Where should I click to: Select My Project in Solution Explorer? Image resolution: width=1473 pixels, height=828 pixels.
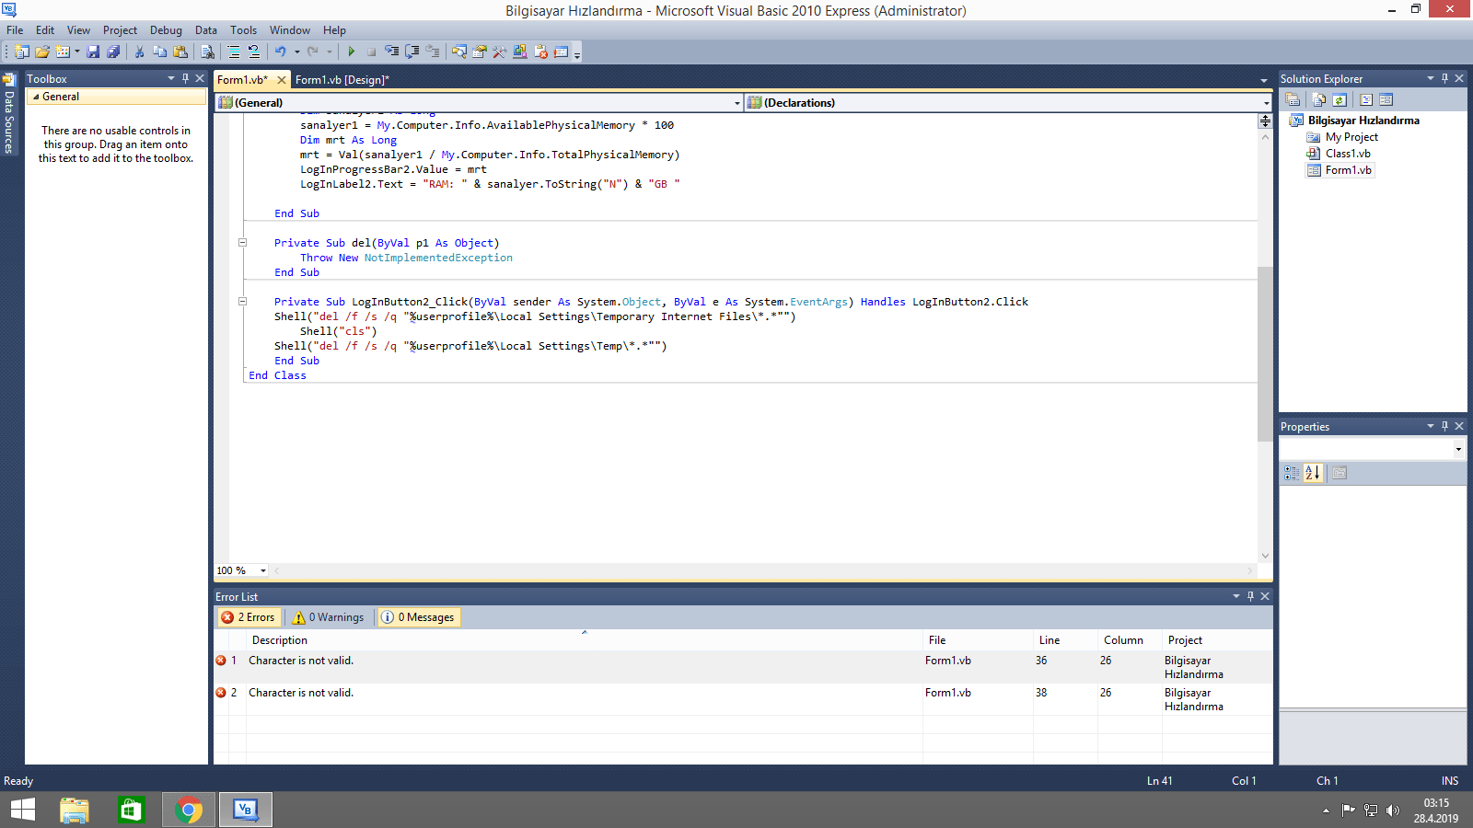click(1351, 137)
